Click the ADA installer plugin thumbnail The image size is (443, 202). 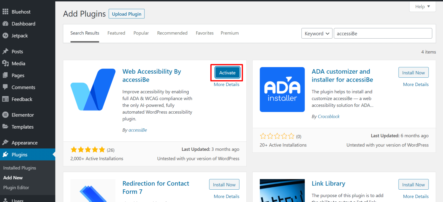282,89
